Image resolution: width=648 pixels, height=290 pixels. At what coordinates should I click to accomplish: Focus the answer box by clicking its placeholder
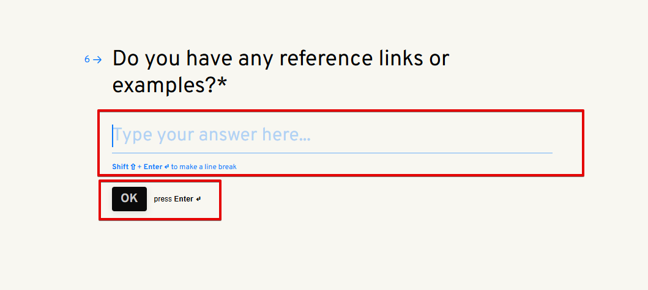click(212, 135)
